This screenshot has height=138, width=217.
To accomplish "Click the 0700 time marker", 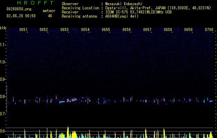I will pos(209,30).
